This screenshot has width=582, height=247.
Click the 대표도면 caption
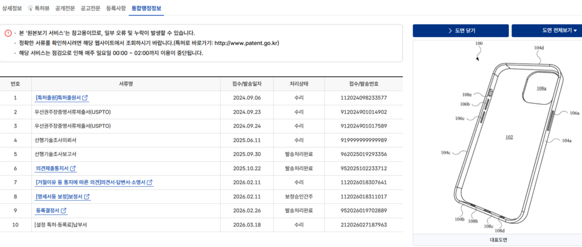click(x=497, y=240)
